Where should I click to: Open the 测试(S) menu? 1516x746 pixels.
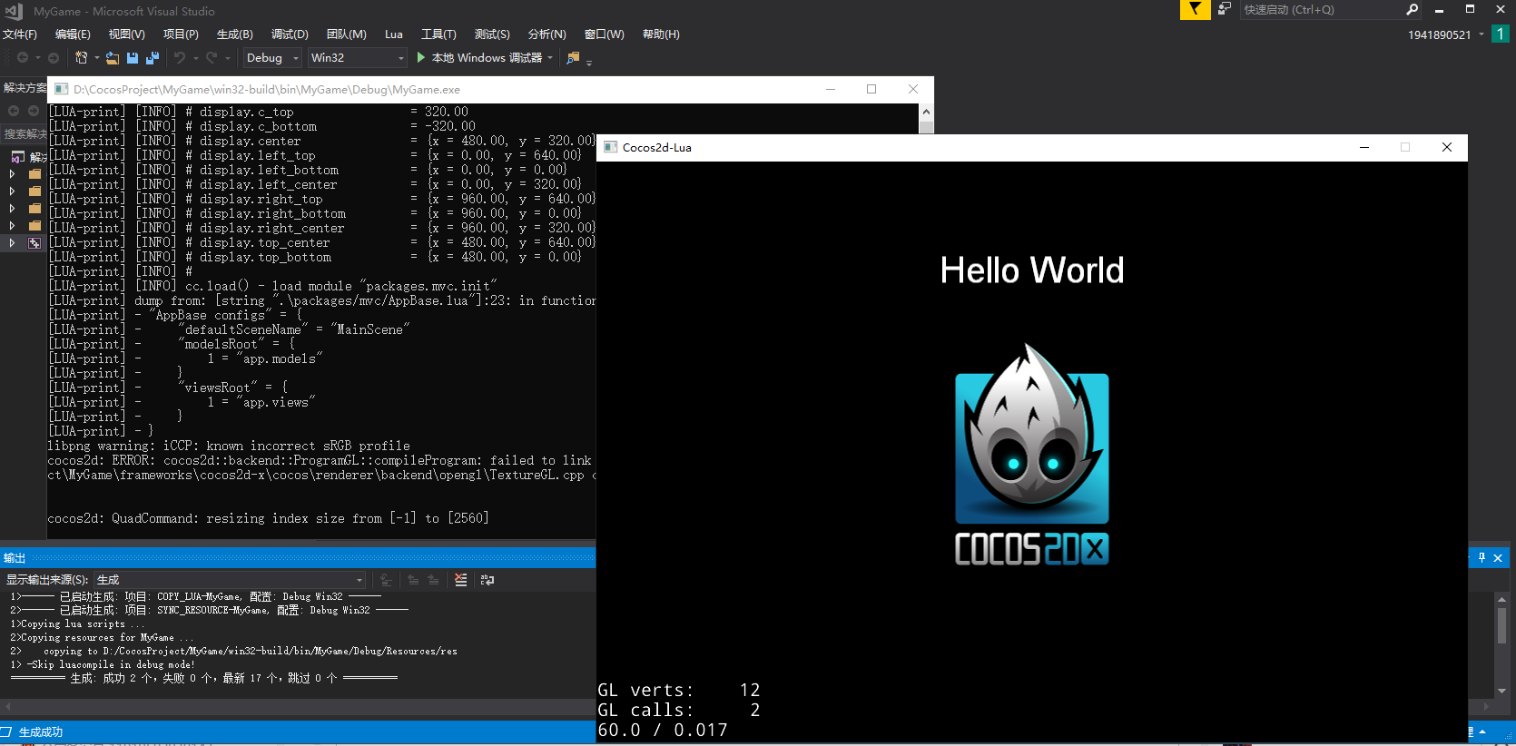point(492,34)
